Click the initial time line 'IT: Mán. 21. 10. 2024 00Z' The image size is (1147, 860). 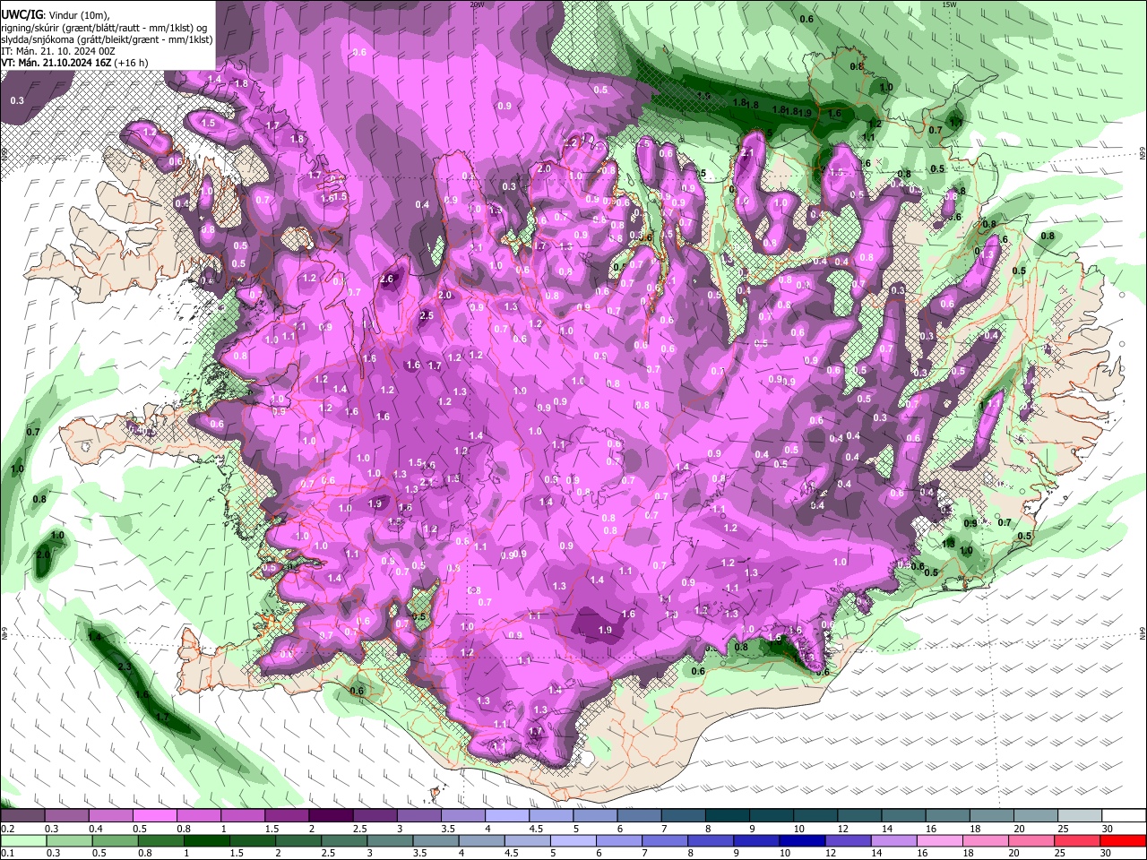(58, 51)
